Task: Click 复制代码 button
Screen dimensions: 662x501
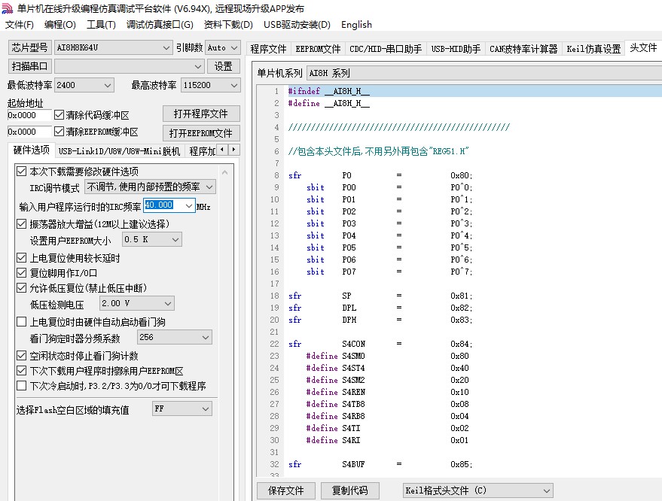Action: point(349,490)
